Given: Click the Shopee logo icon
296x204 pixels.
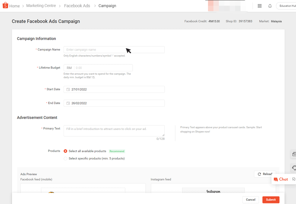Looking at the screenshot, I should pos(5,5).
